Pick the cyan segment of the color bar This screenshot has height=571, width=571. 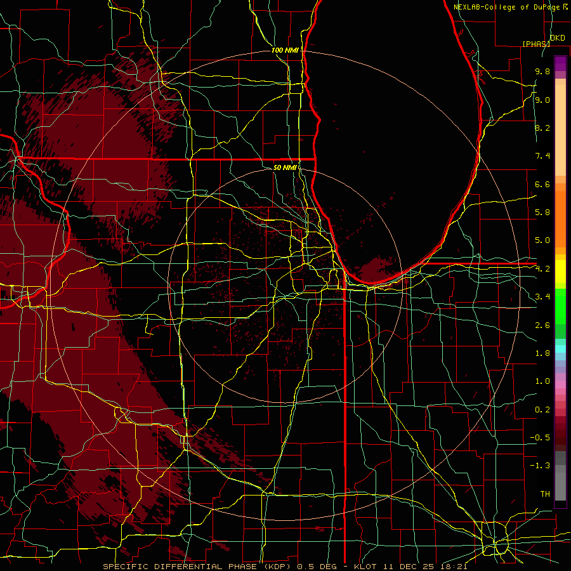coord(560,349)
